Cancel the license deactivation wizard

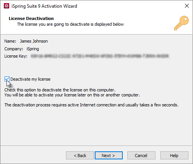click(x=141, y=156)
